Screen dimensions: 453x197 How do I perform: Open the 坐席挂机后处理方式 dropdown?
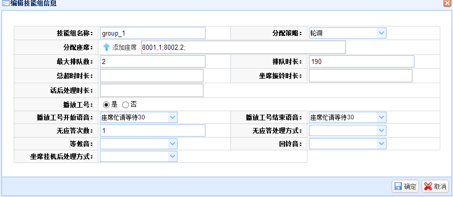pyautogui.click(x=172, y=156)
